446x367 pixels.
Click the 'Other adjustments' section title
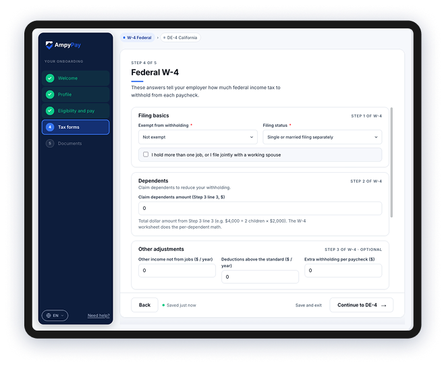coord(161,249)
